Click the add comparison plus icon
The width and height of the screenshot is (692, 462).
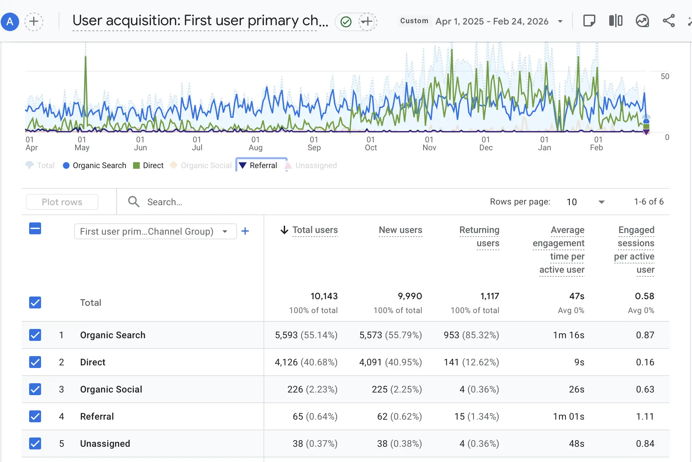point(33,22)
